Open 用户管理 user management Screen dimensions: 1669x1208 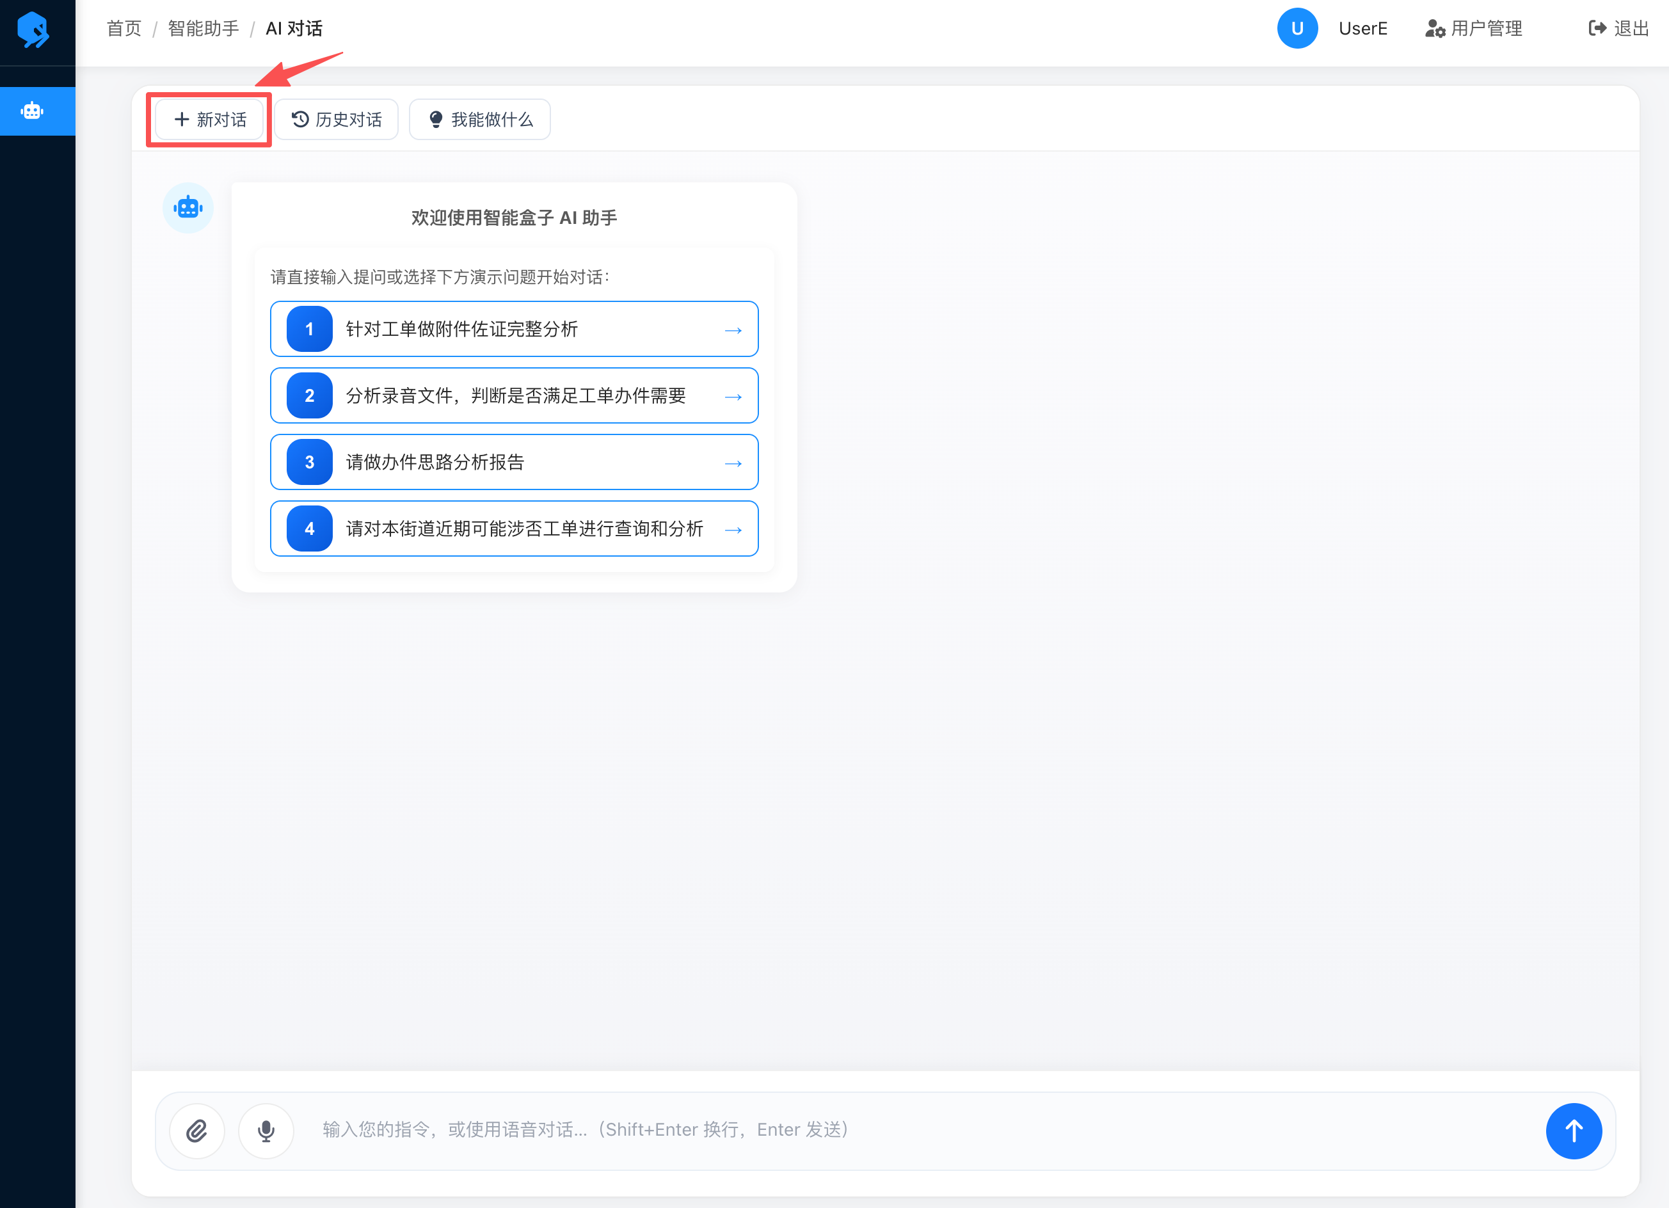1473,29
